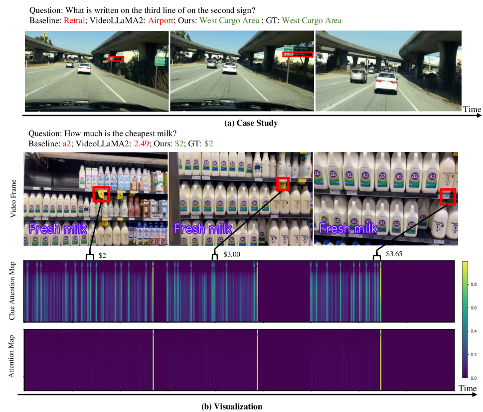Click the green 'West Cargo Area' answer after 'GT:'
The height and width of the screenshot is (412, 483).
(x=312, y=20)
